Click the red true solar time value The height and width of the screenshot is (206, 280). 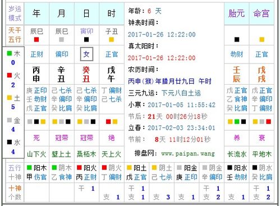point(162,58)
